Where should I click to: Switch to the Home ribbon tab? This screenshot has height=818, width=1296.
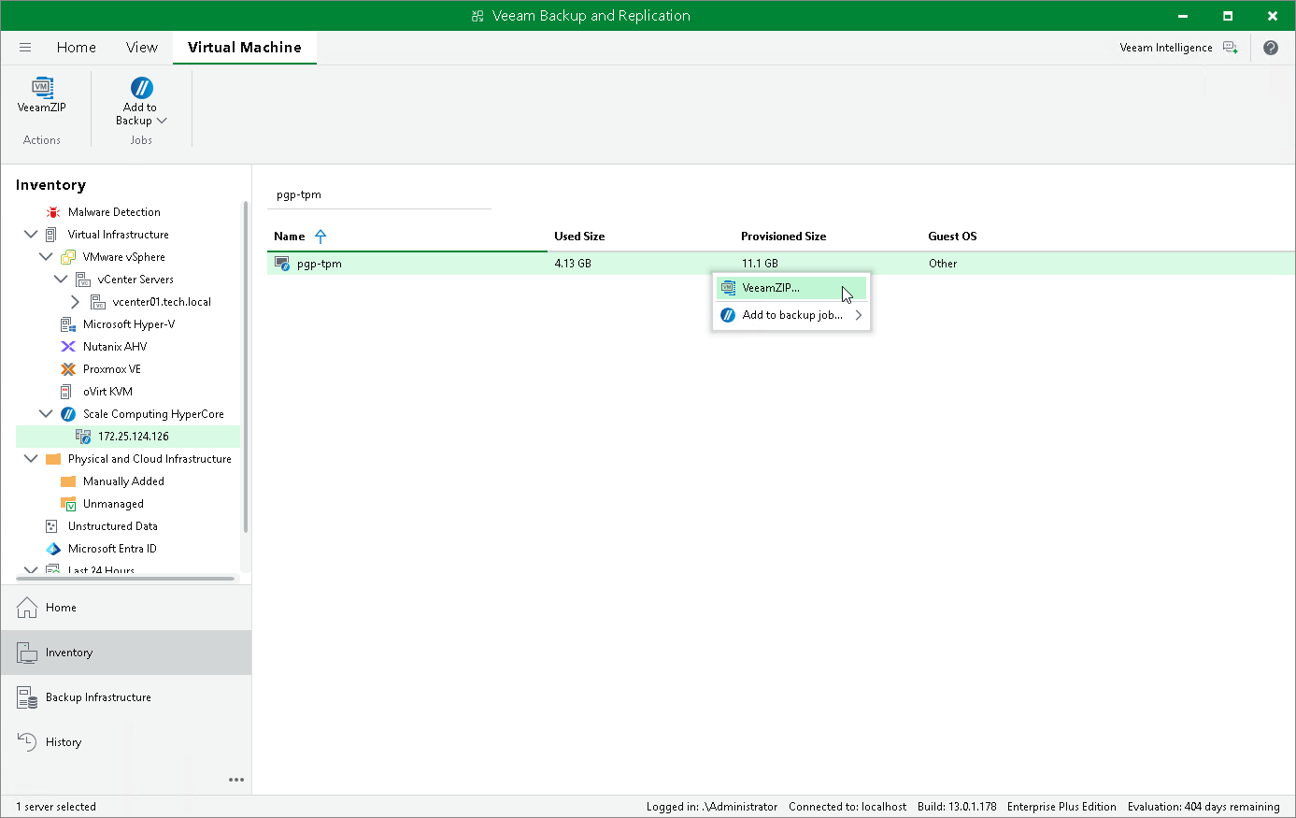77,48
